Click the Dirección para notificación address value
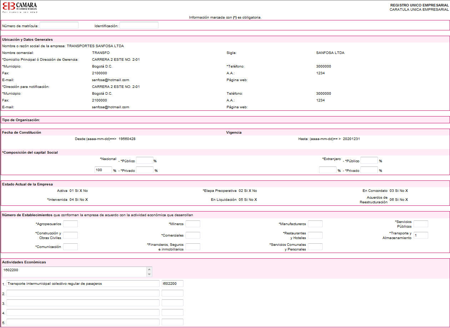Image resolution: width=450 pixels, height=328 pixels. (116, 87)
